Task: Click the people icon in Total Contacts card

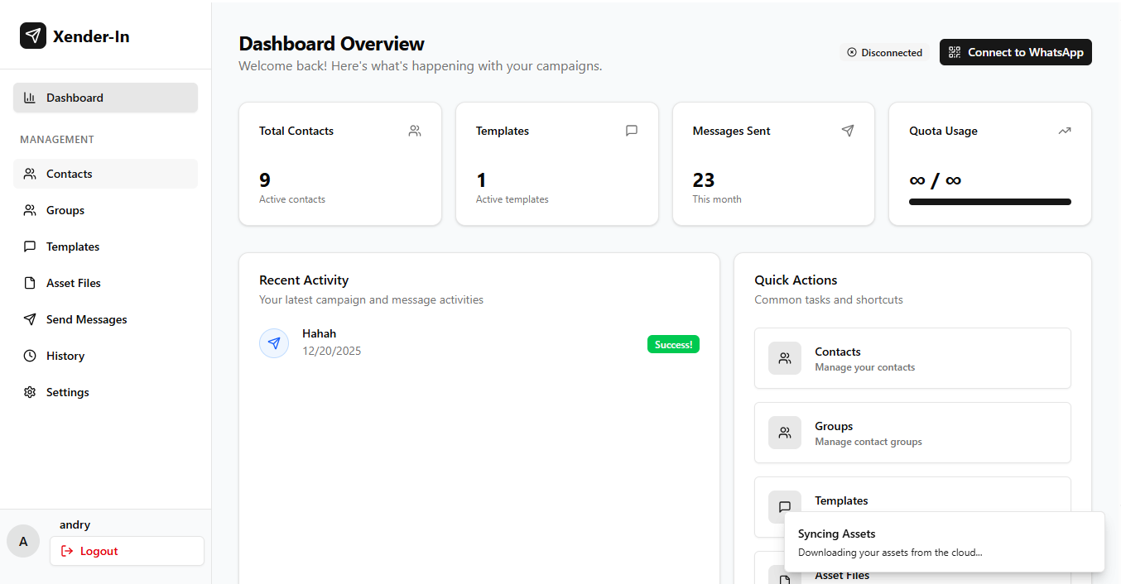Action: 415,131
